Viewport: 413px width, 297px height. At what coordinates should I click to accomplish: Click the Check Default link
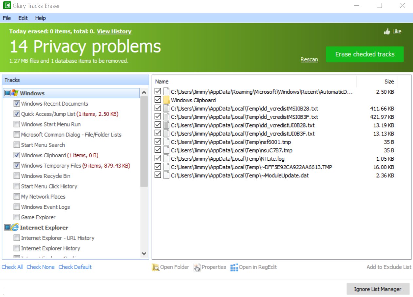(75, 267)
